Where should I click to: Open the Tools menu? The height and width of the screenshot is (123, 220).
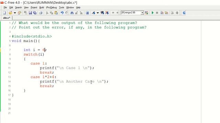(x=62, y=8)
